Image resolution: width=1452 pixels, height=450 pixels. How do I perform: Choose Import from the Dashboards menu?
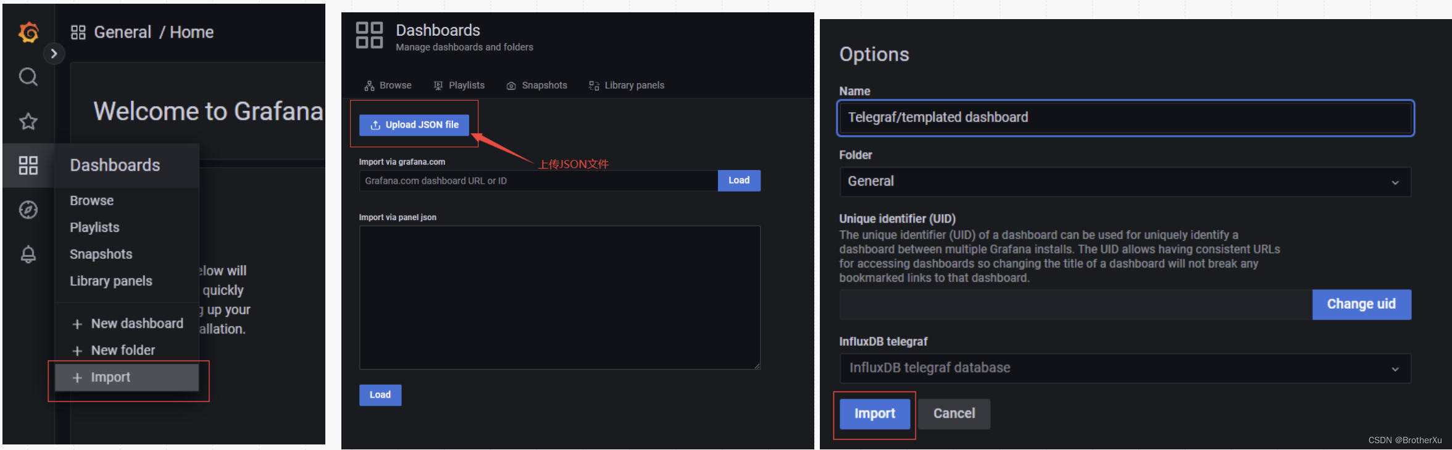coord(127,377)
